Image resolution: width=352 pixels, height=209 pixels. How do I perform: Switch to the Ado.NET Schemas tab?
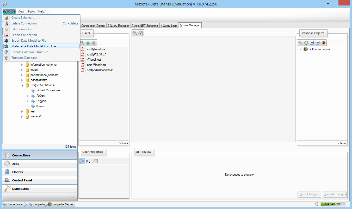pyautogui.click(x=145, y=26)
